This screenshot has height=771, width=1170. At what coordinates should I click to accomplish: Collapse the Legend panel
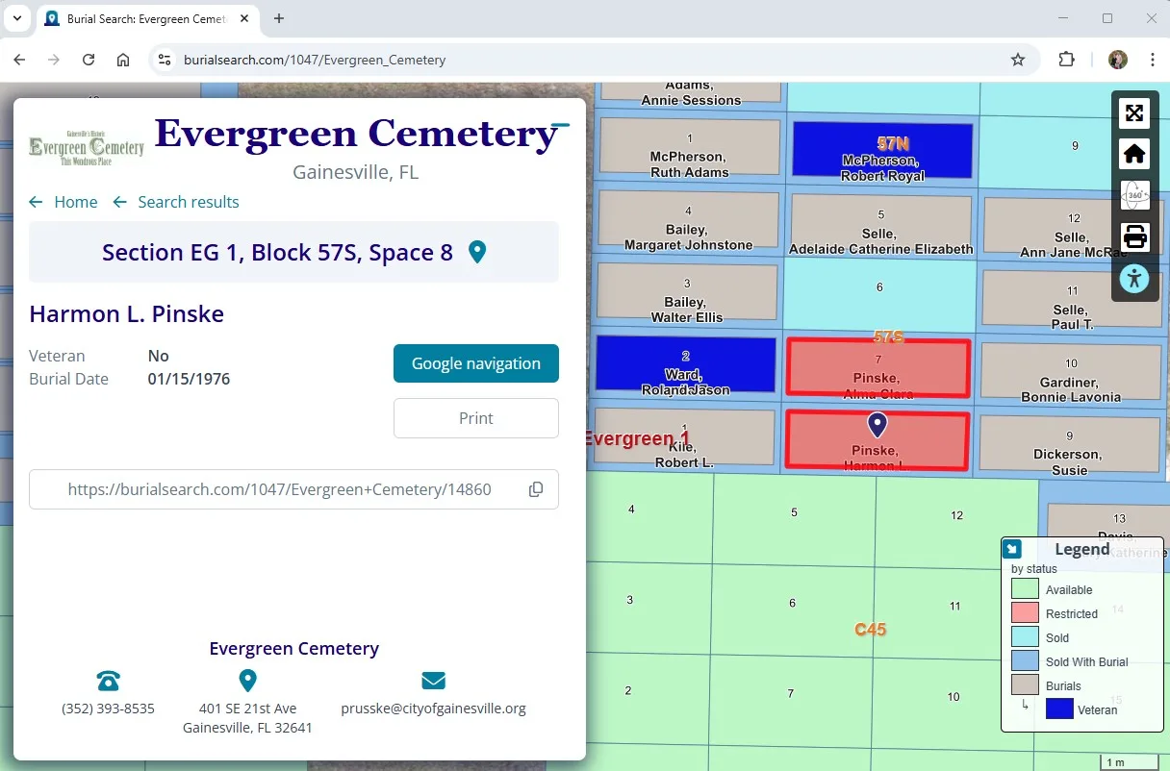coord(1012,550)
